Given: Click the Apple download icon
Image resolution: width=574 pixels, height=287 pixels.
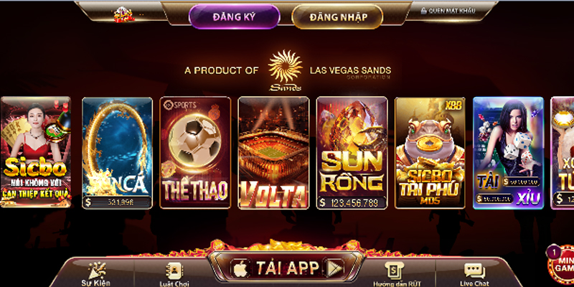Looking at the screenshot, I should [x=240, y=268].
